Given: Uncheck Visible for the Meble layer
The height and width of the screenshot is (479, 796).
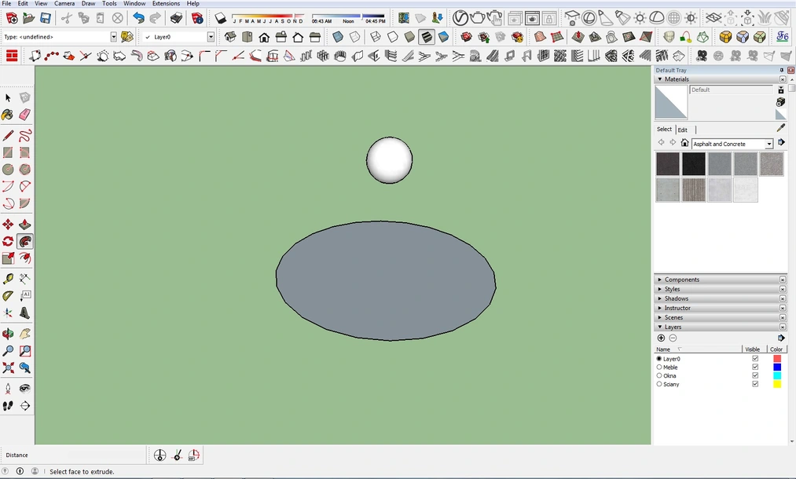Looking at the screenshot, I should tap(755, 367).
